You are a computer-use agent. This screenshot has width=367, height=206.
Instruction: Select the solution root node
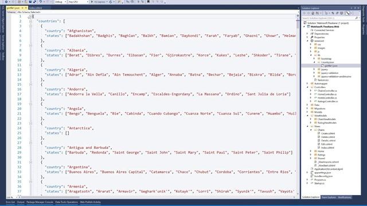coord(327,23)
